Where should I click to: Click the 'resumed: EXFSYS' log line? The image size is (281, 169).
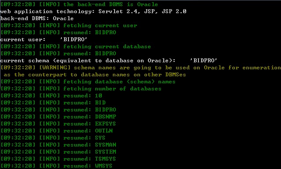coord(58,124)
